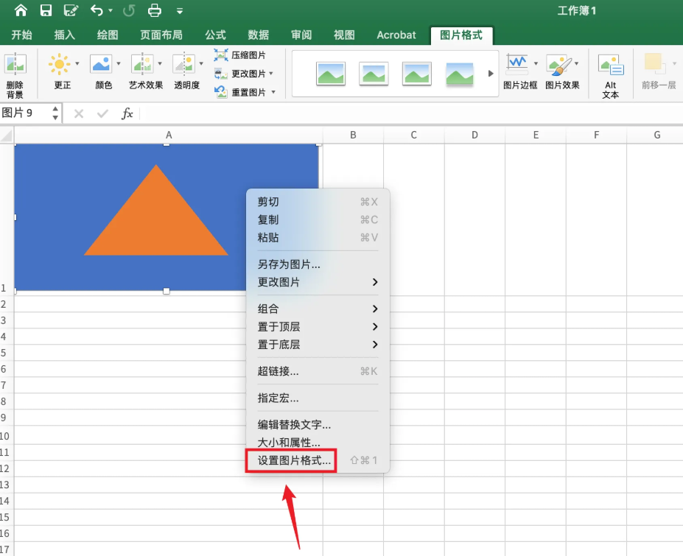Click the Print icon
This screenshot has height=556, width=683.
coord(155,10)
